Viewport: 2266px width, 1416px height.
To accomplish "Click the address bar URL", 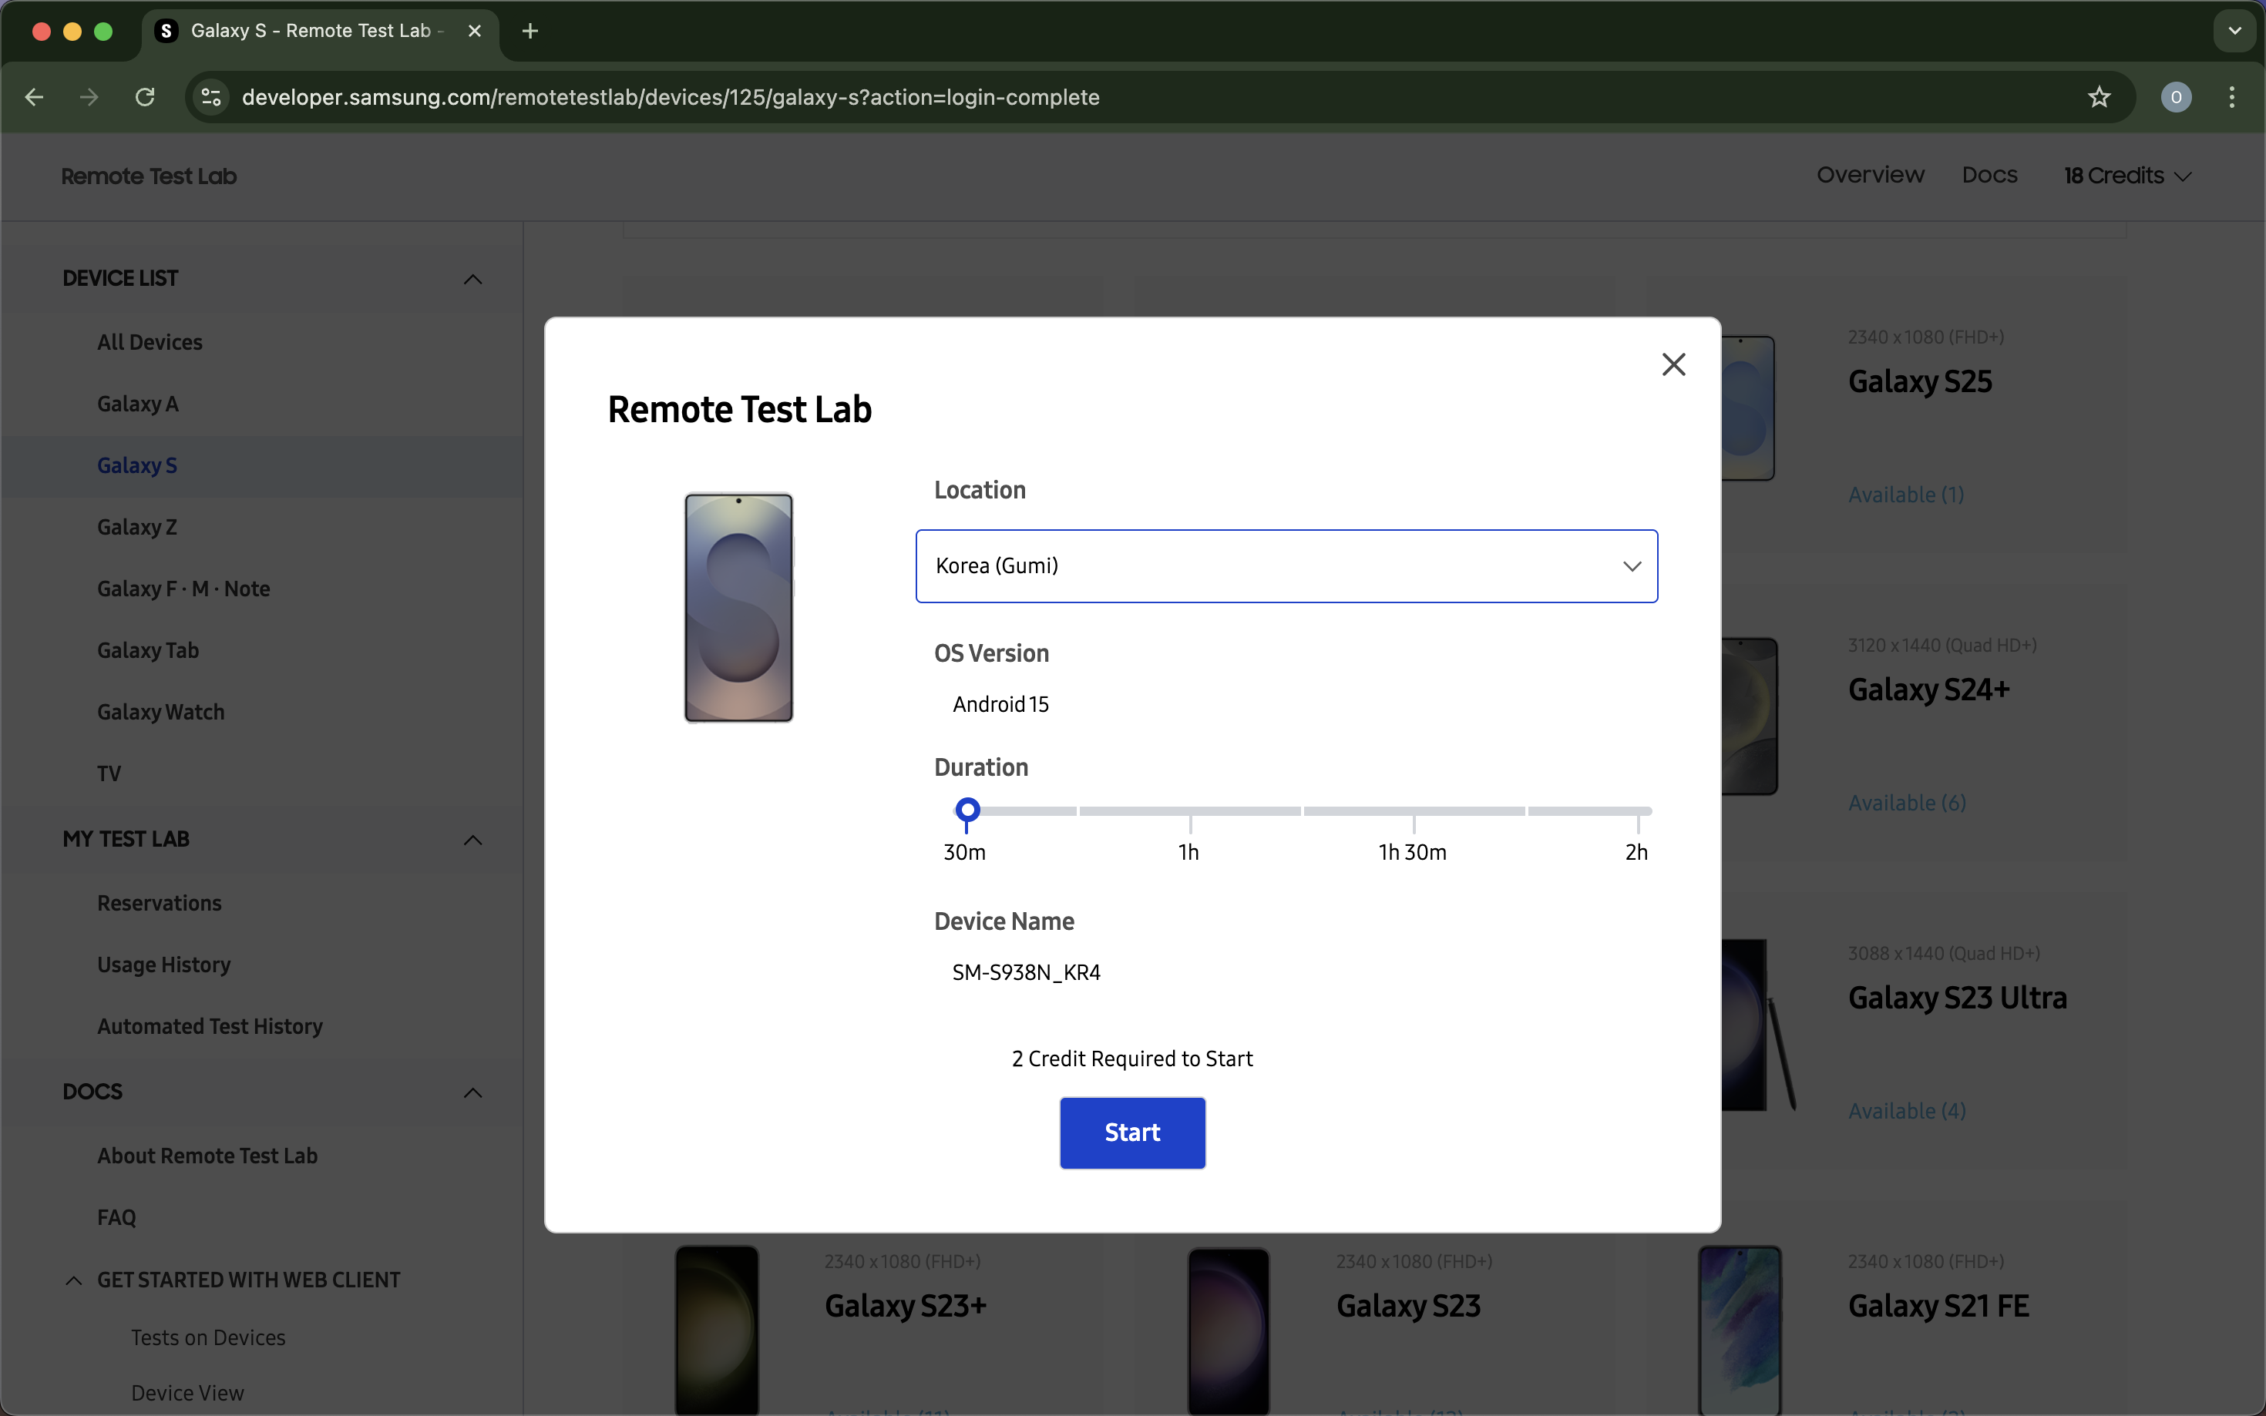I will [x=671, y=97].
